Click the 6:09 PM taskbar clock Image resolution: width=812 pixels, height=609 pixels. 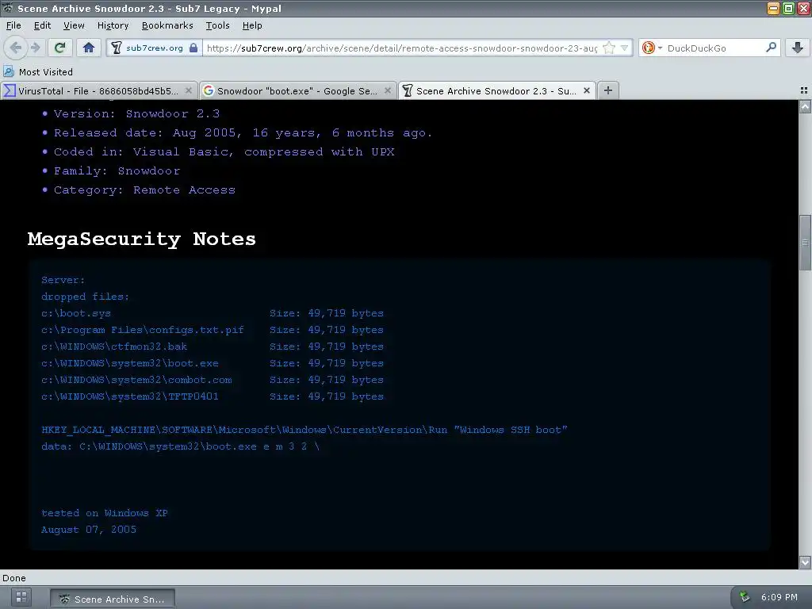tap(779, 597)
